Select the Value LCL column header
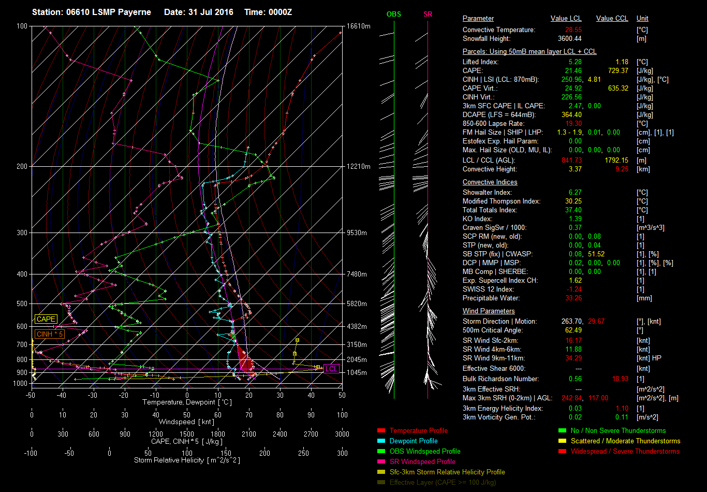707x492 pixels. (x=566, y=19)
